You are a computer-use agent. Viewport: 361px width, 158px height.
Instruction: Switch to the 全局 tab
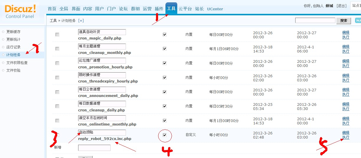tap(64, 9)
